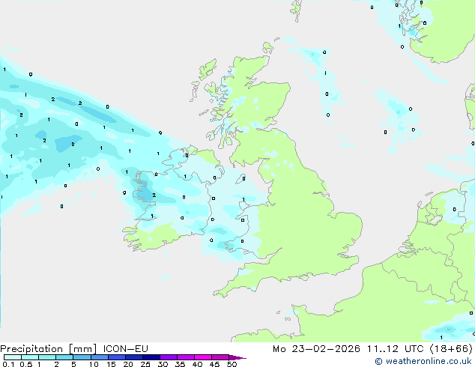Choose the 25–30 mm navy legend swatch
This screenshot has height=367, width=475.
tap(151, 357)
